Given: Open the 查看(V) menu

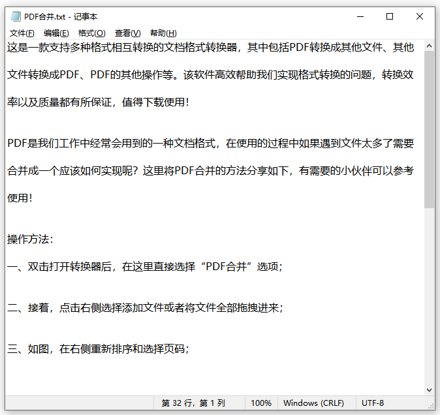Looking at the screenshot, I should [x=127, y=33].
